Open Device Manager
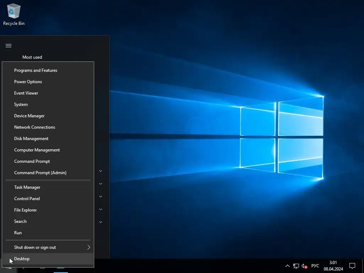The image size is (364, 273). 48,116
